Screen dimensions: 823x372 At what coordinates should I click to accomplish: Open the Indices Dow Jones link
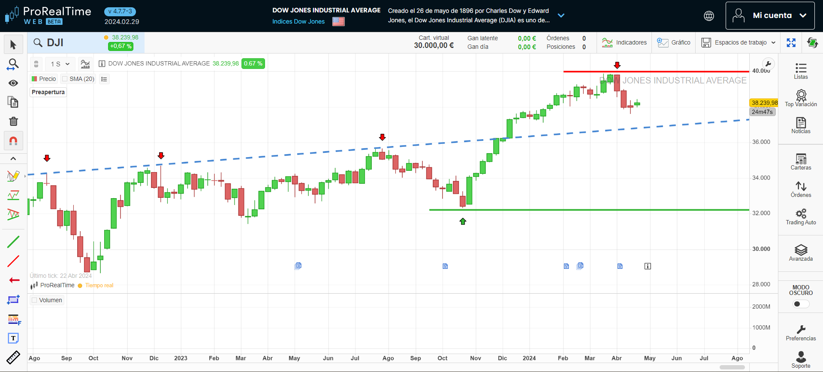298,21
